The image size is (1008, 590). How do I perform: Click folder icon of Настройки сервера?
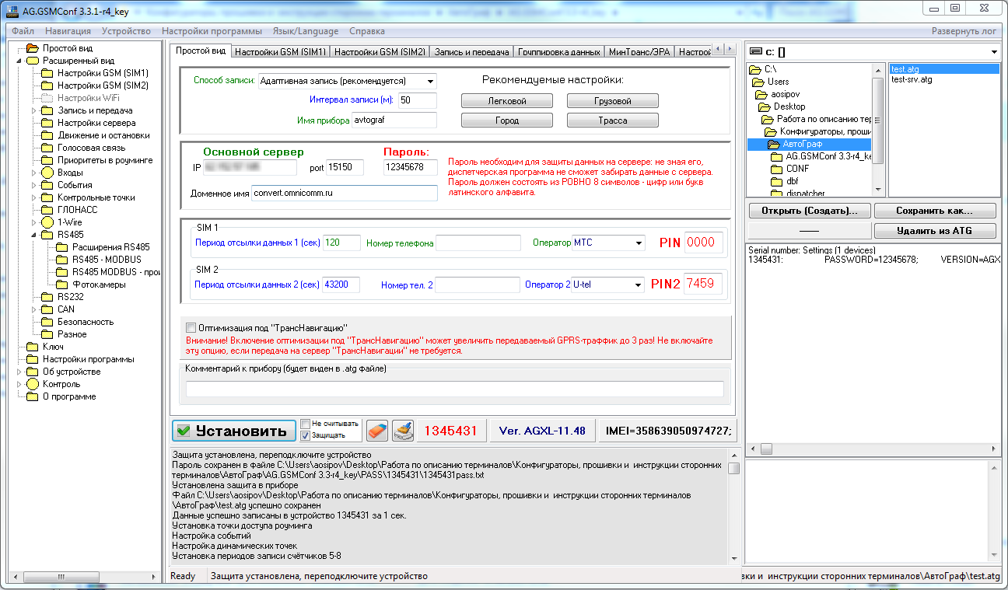tap(47, 123)
